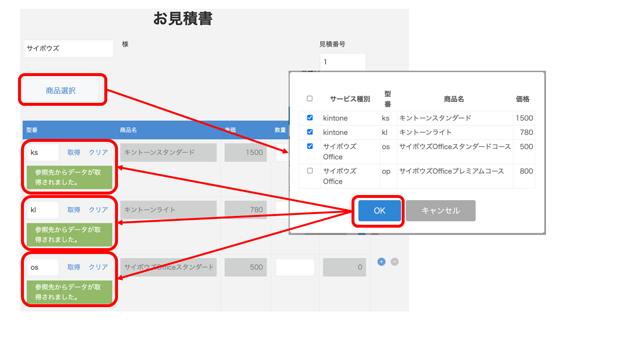Focus the 型番 input containing ks
This screenshot has width=624, height=351.
[43, 152]
